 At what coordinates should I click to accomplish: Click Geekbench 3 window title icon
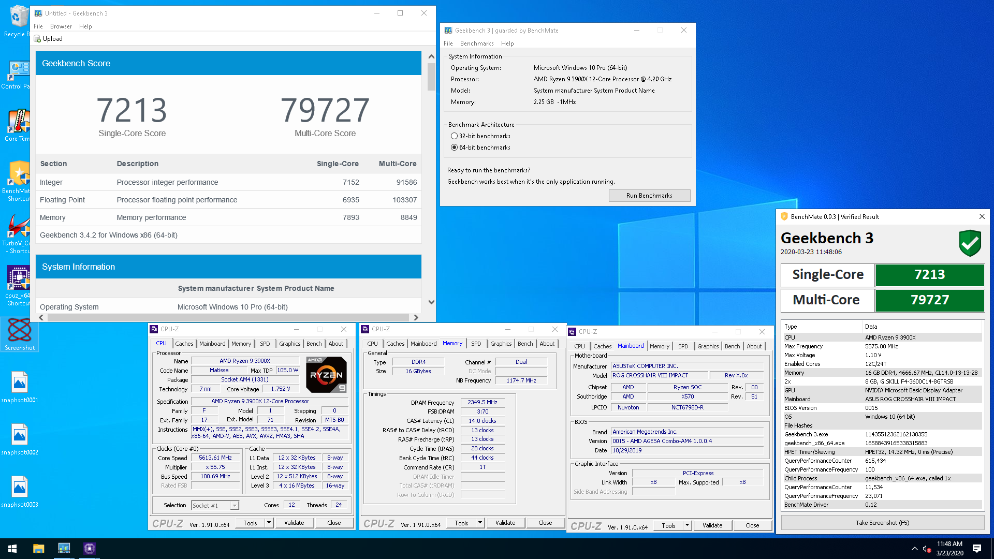(x=448, y=31)
